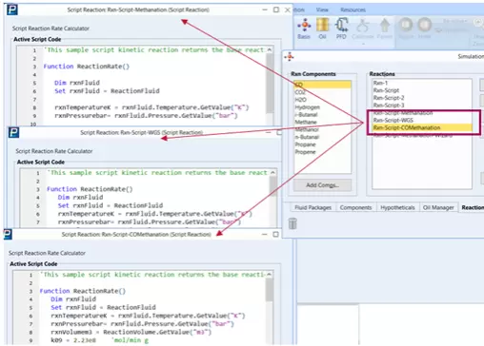Click the COMethanation code box vertical scrollbar thumb
This screenshot has width=484, height=346.
[x=270, y=290]
